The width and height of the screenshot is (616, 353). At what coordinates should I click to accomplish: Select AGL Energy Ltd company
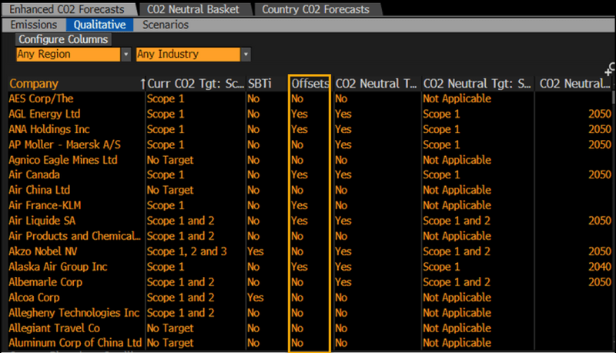click(45, 114)
